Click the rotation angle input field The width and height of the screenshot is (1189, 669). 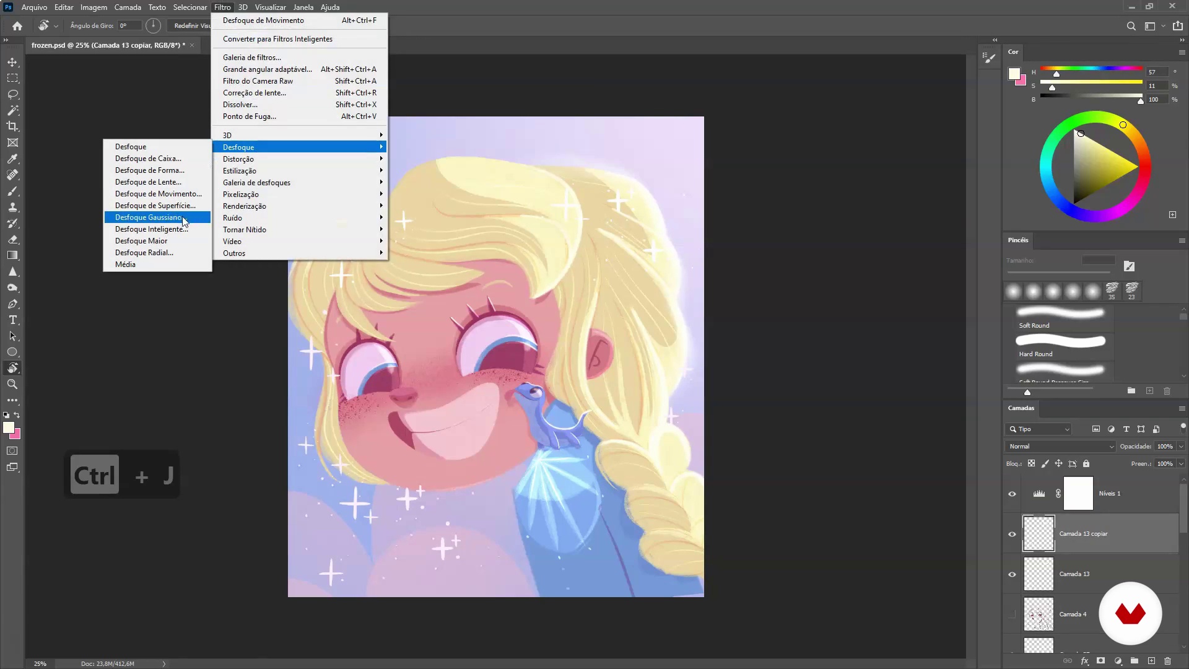point(129,26)
